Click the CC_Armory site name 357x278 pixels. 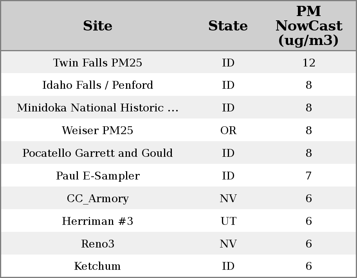coord(97,198)
